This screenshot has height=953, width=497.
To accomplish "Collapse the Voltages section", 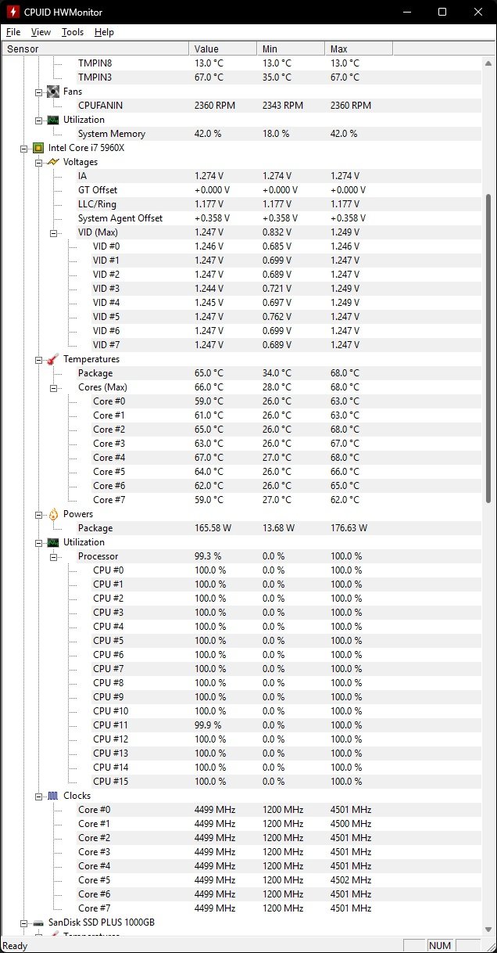I will coord(39,162).
